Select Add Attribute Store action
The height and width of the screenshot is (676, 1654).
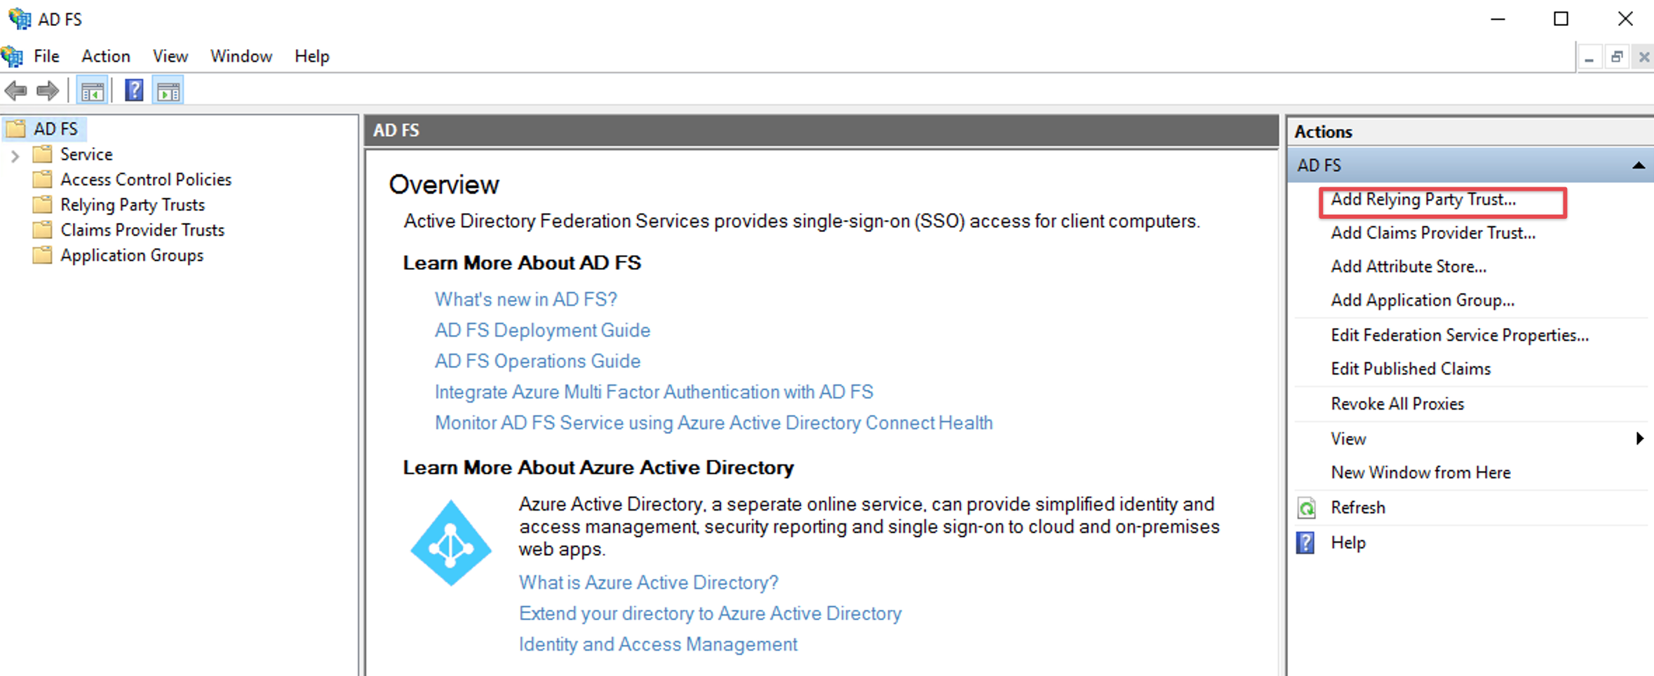(1408, 266)
